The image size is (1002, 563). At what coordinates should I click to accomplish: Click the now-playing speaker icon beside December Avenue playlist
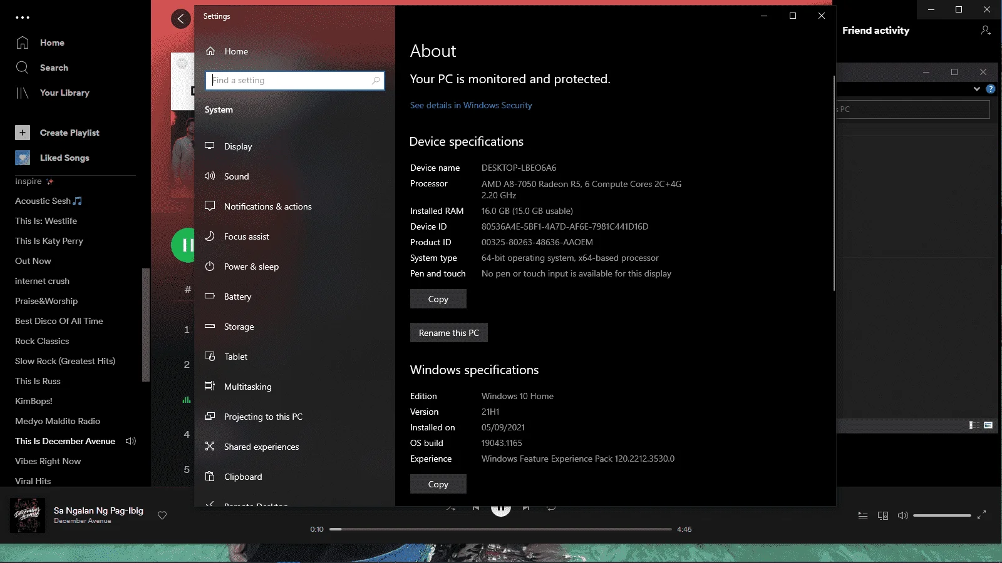[x=130, y=441]
